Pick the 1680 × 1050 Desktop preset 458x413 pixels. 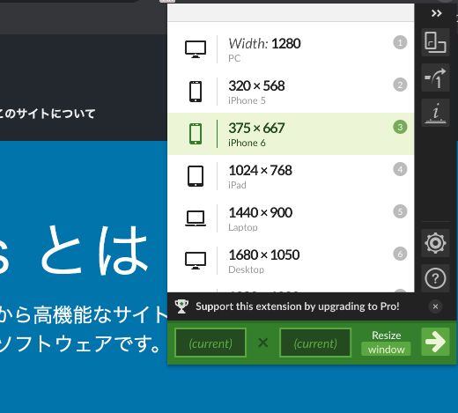click(x=291, y=261)
